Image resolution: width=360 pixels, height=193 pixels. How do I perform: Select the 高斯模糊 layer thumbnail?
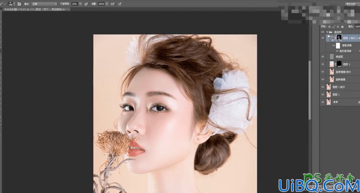332,80
